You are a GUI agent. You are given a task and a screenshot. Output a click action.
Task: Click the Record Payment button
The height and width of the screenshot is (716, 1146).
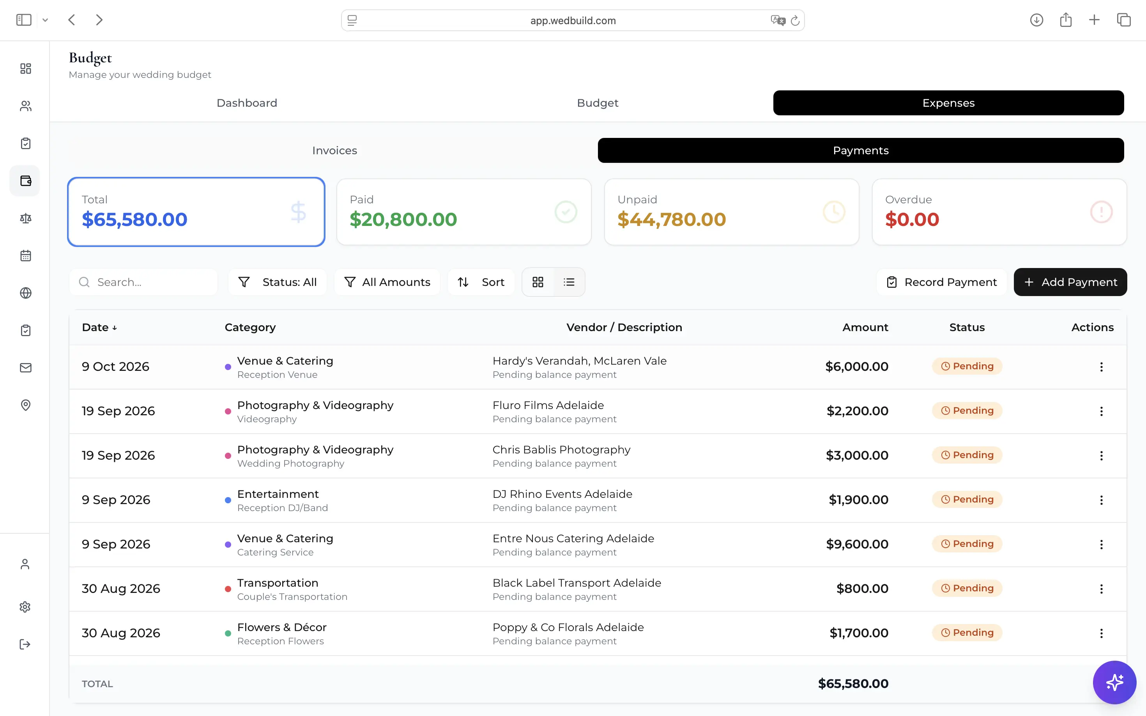[x=941, y=282]
